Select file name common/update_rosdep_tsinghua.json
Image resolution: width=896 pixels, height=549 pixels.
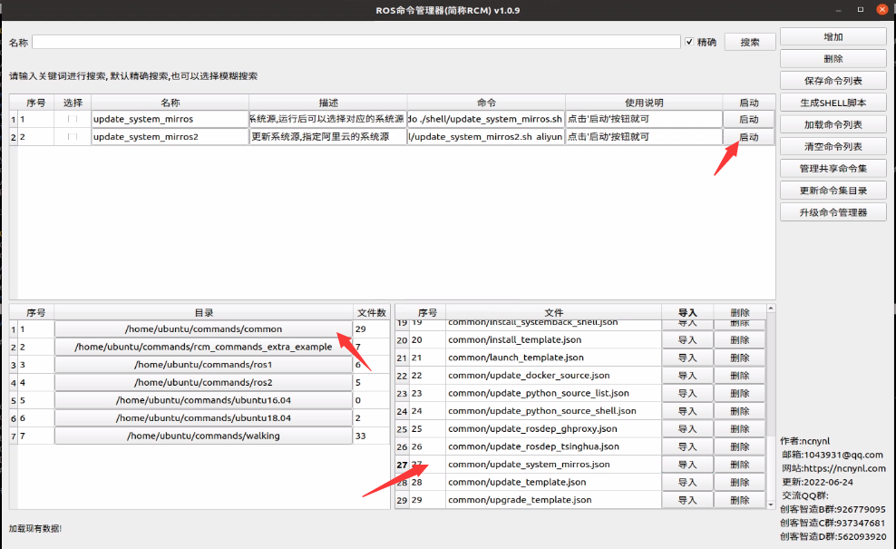click(553, 446)
